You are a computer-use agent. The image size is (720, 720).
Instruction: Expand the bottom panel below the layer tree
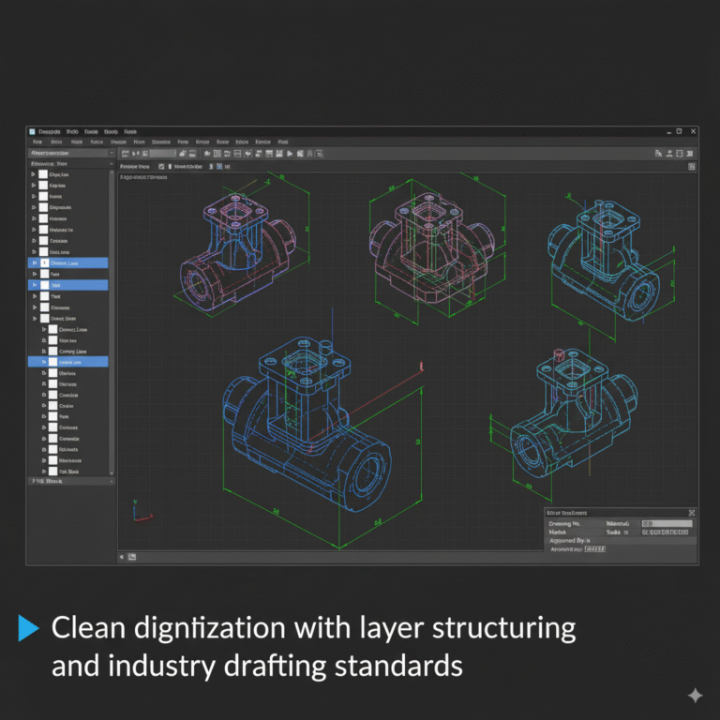coord(111,481)
